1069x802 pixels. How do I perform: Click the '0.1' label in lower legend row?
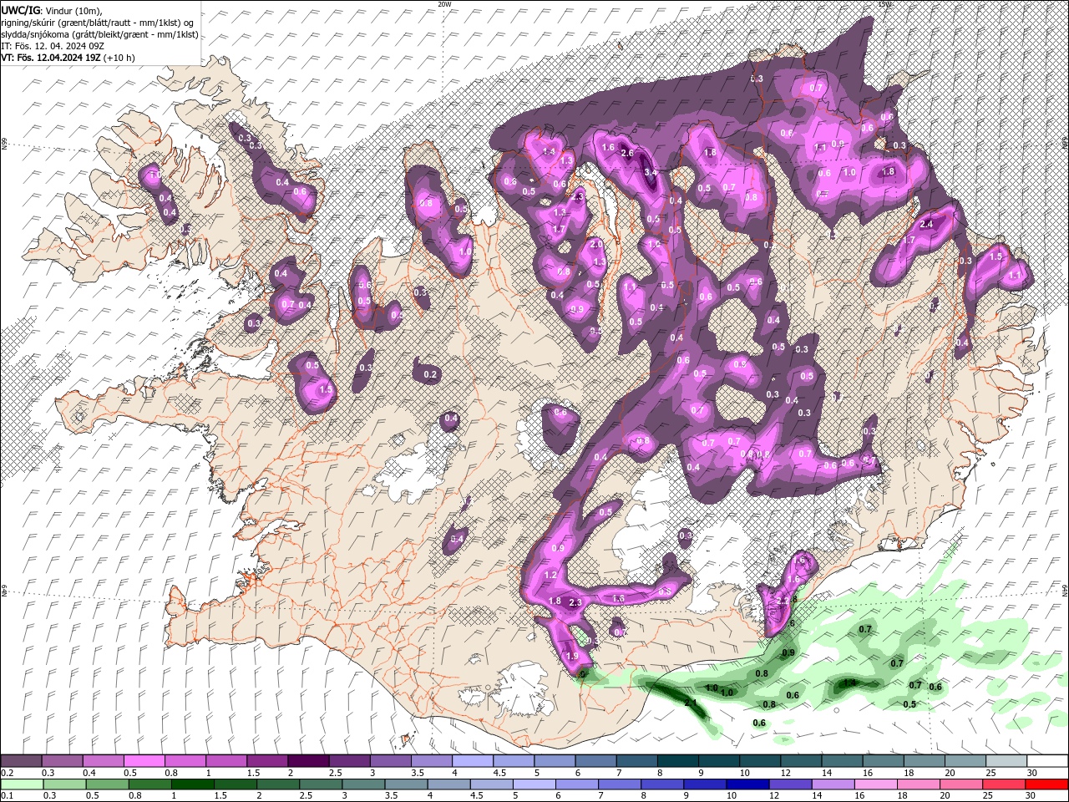coord(8,797)
